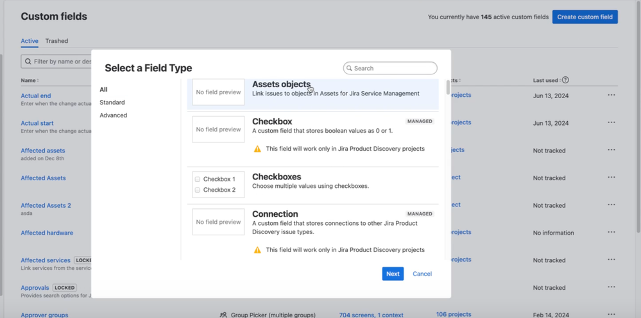
Task: Open more actions for Affected Assets 2 row
Action: click(611, 205)
